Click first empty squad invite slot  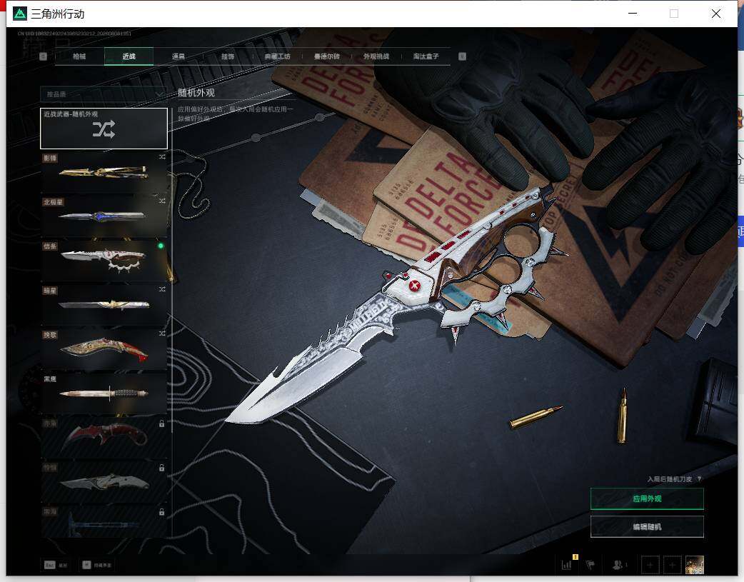[650, 565]
